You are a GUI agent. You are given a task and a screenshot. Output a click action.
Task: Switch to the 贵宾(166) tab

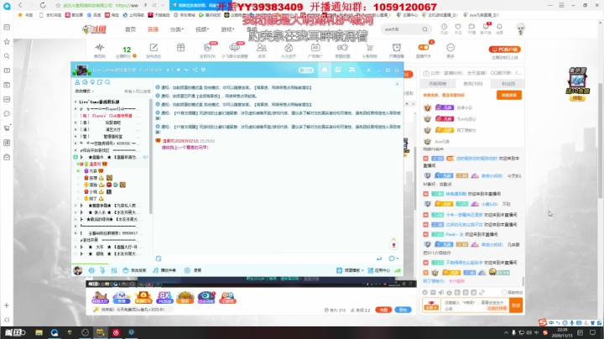tap(472, 84)
